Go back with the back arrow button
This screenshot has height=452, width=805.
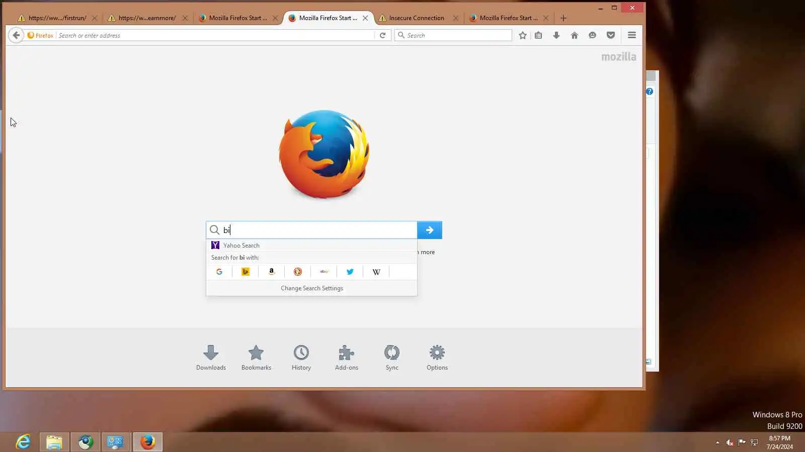[16, 35]
